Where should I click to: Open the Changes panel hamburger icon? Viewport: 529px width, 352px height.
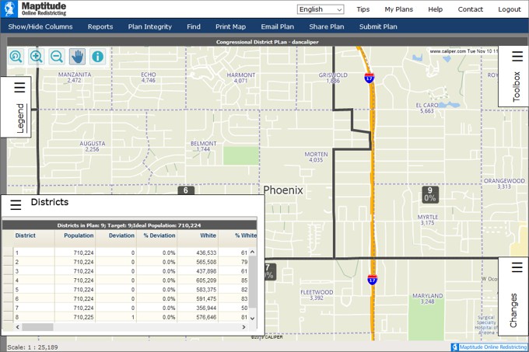(517, 268)
